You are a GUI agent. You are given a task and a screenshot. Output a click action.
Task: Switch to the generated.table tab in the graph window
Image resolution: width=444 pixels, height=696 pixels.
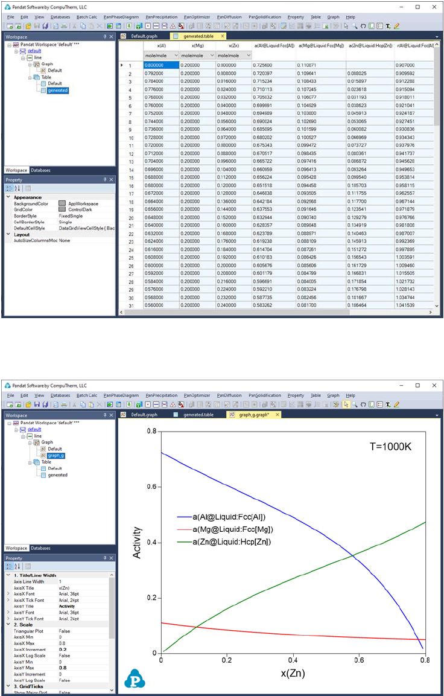pos(198,415)
